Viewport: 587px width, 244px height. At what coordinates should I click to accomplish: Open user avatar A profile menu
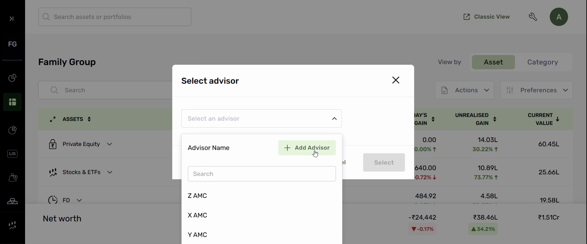(559, 17)
